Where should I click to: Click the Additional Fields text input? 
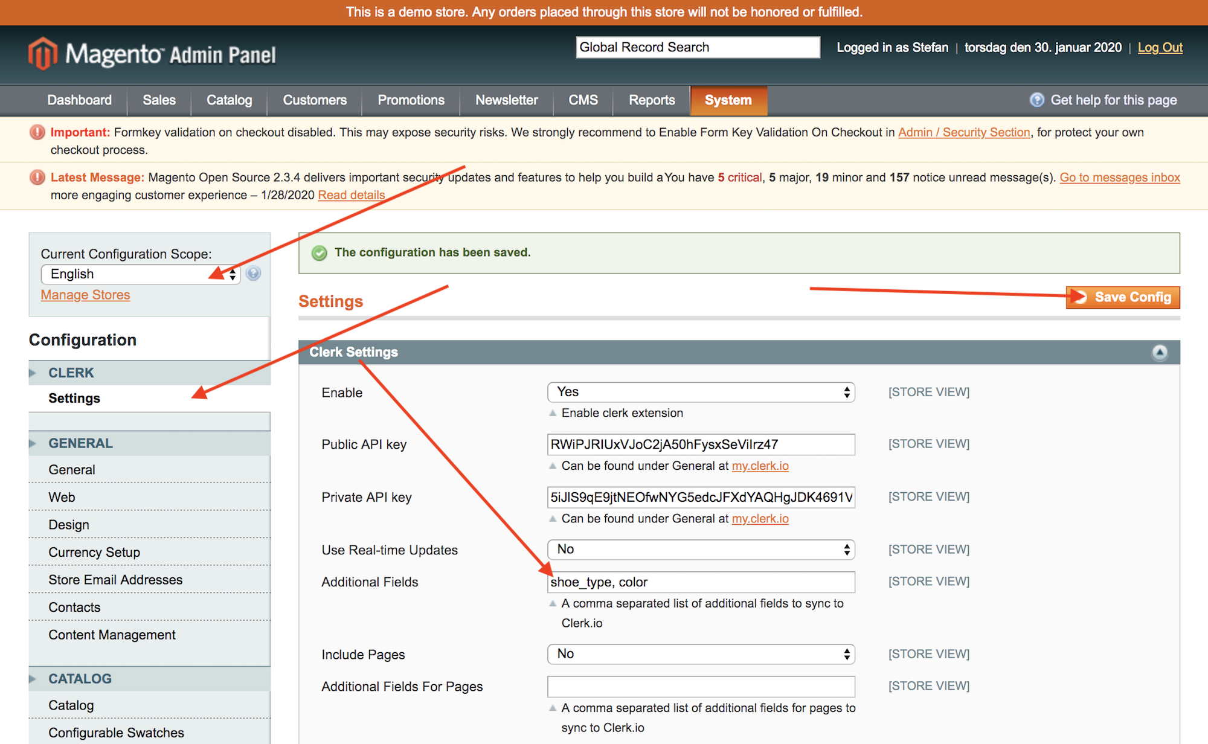(701, 582)
